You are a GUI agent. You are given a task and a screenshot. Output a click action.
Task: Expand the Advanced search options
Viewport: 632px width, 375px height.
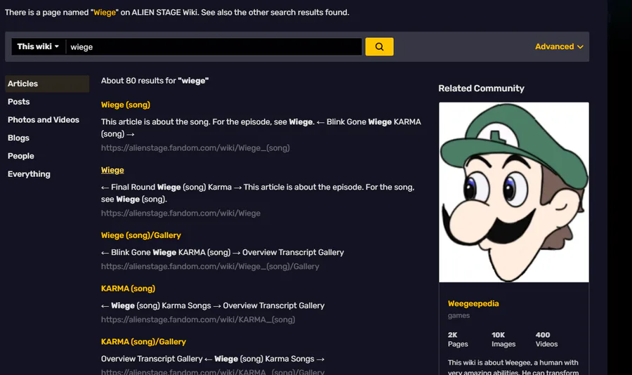click(559, 47)
